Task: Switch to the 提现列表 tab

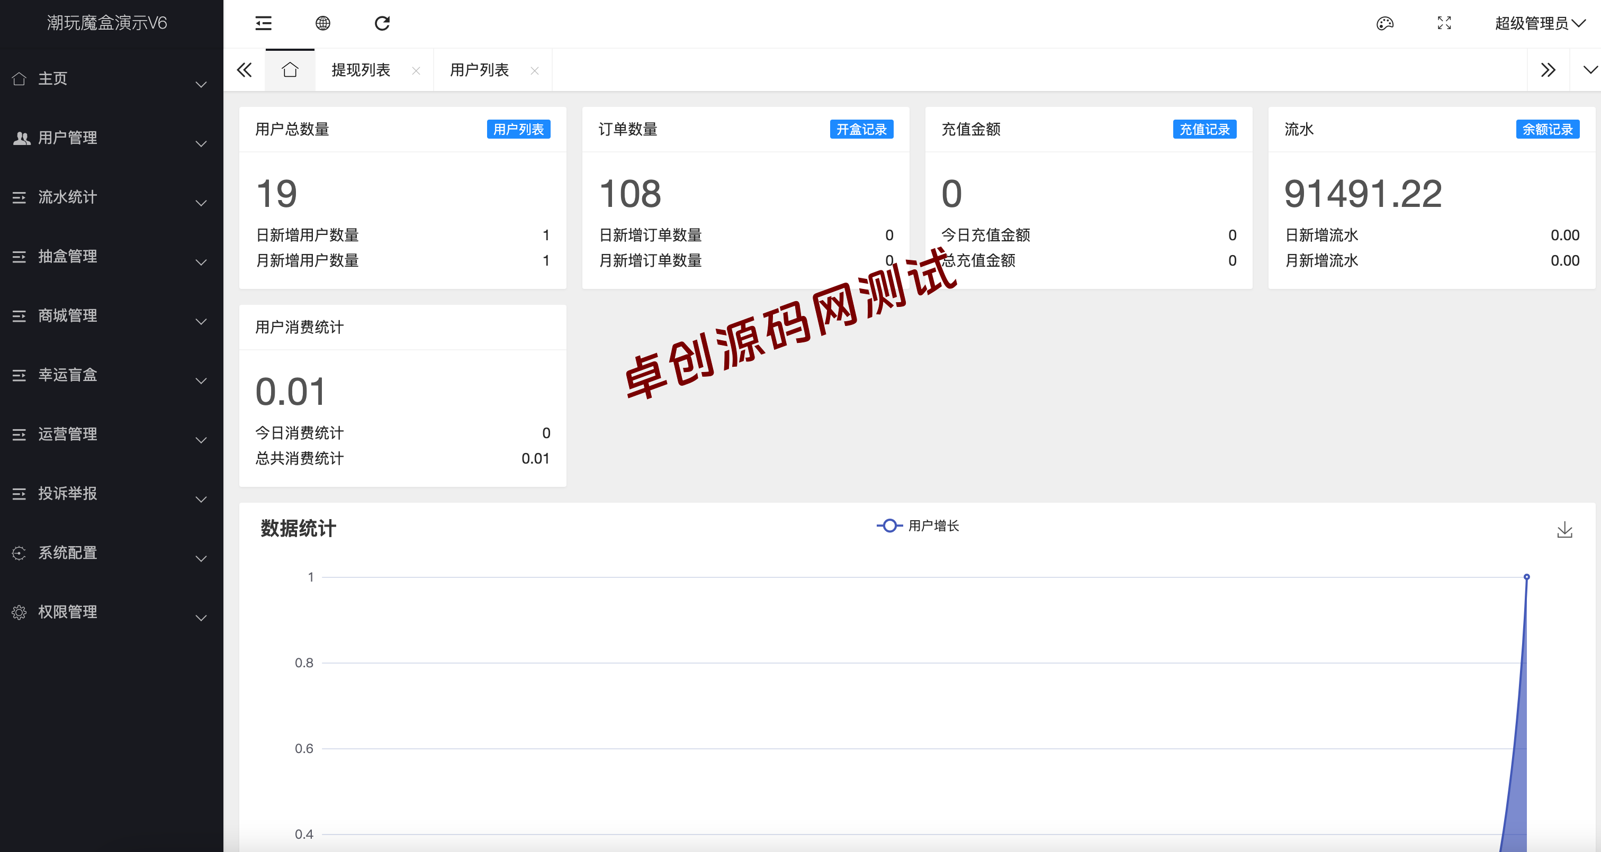Action: tap(361, 70)
